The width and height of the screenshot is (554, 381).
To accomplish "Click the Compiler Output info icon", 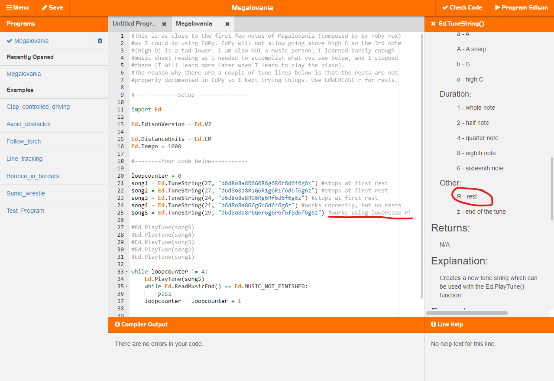I will (x=117, y=324).
